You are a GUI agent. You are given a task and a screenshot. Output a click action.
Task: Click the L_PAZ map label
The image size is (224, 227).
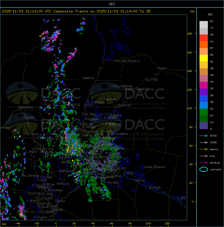(x=182, y=198)
